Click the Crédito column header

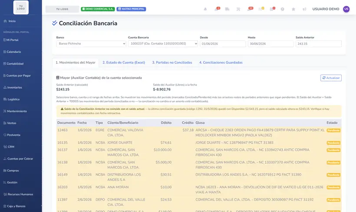(188, 123)
